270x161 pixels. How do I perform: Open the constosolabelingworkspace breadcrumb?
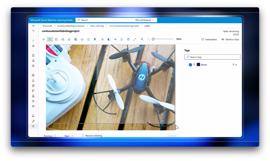[x=71, y=26]
